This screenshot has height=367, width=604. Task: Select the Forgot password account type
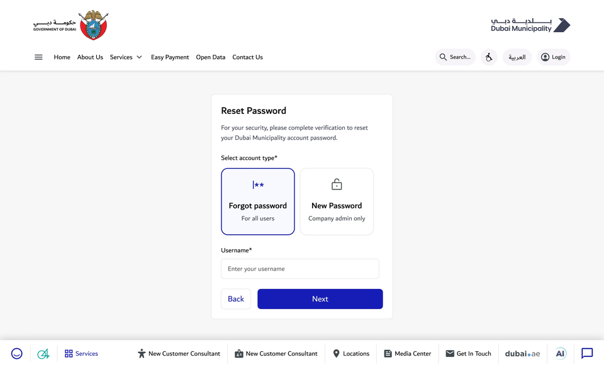(258, 201)
